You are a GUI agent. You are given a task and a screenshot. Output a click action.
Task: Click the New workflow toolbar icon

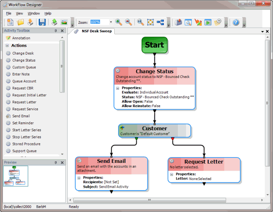point(10,22)
